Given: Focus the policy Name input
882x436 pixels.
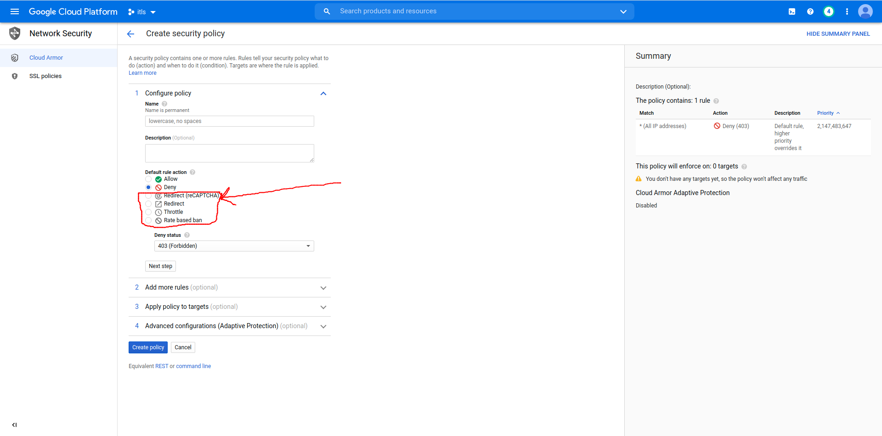Looking at the screenshot, I should pyautogui.click(x=230, y=121).
